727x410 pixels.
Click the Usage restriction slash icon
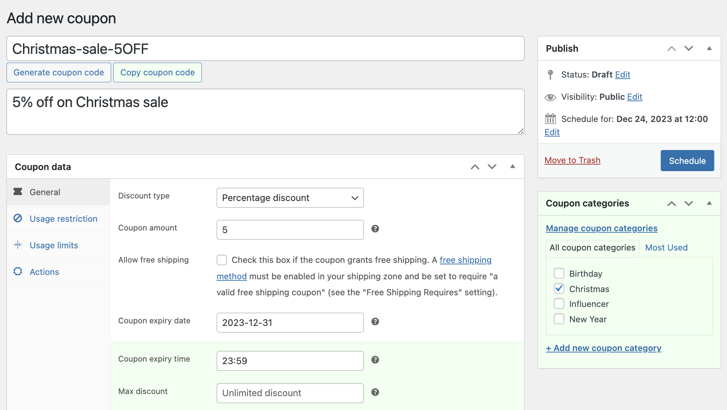click(18, 218)
